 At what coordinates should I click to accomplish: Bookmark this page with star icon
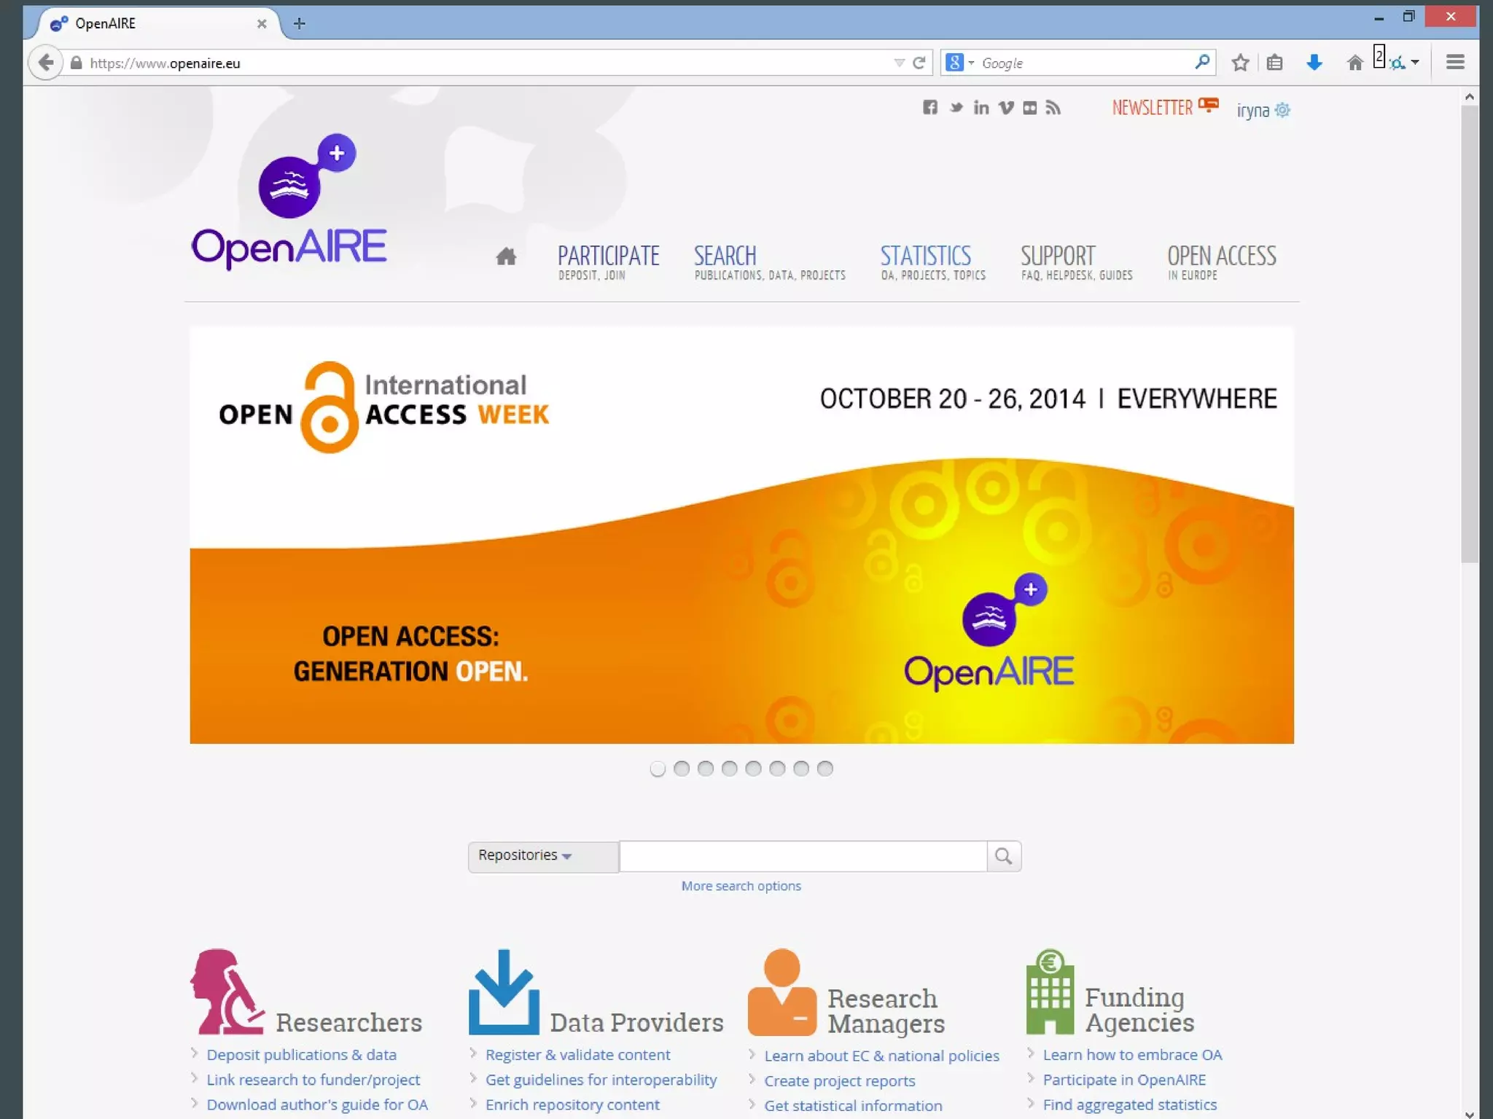pyautogui.click(x=1240, y=63)
